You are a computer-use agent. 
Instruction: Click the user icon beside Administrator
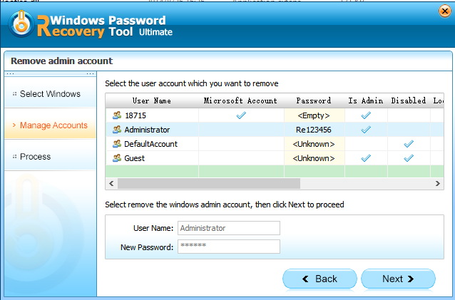pos(117,130)
